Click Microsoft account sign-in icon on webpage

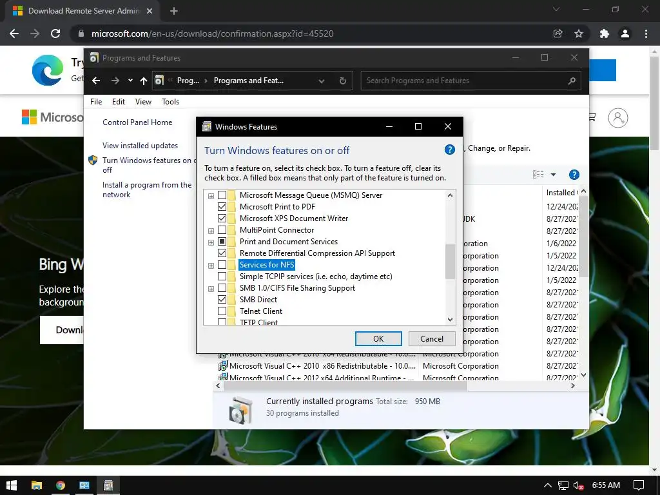[617, 118]
